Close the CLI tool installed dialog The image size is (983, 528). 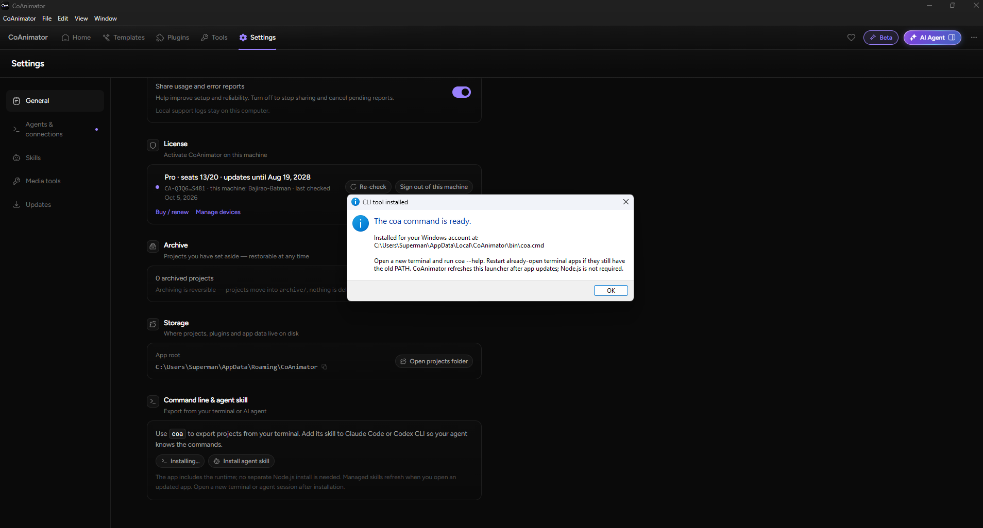click(626, 202)
